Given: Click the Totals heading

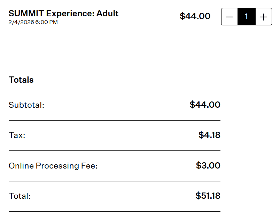Looking at the screenshot, I should coord(21,80).
